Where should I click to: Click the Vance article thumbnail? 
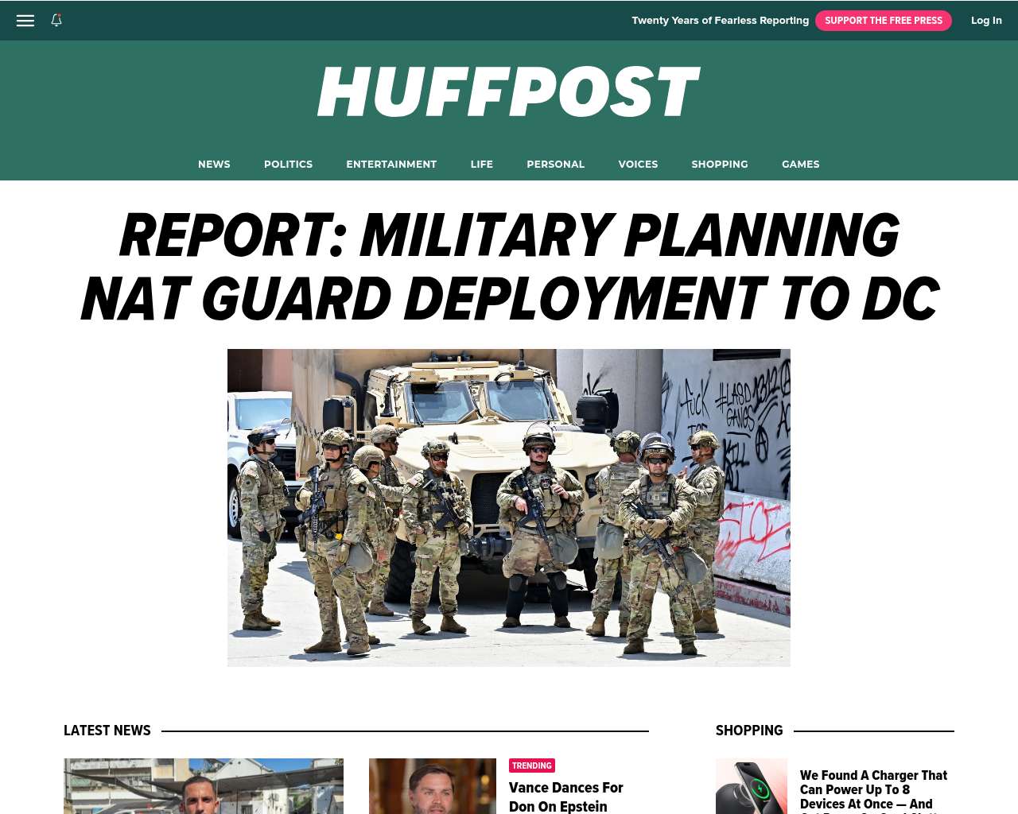(x=433, y=786)
